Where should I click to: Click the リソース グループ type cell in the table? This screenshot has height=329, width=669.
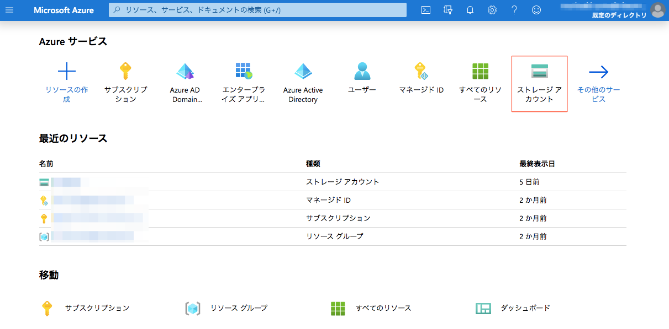pos(335,236)
